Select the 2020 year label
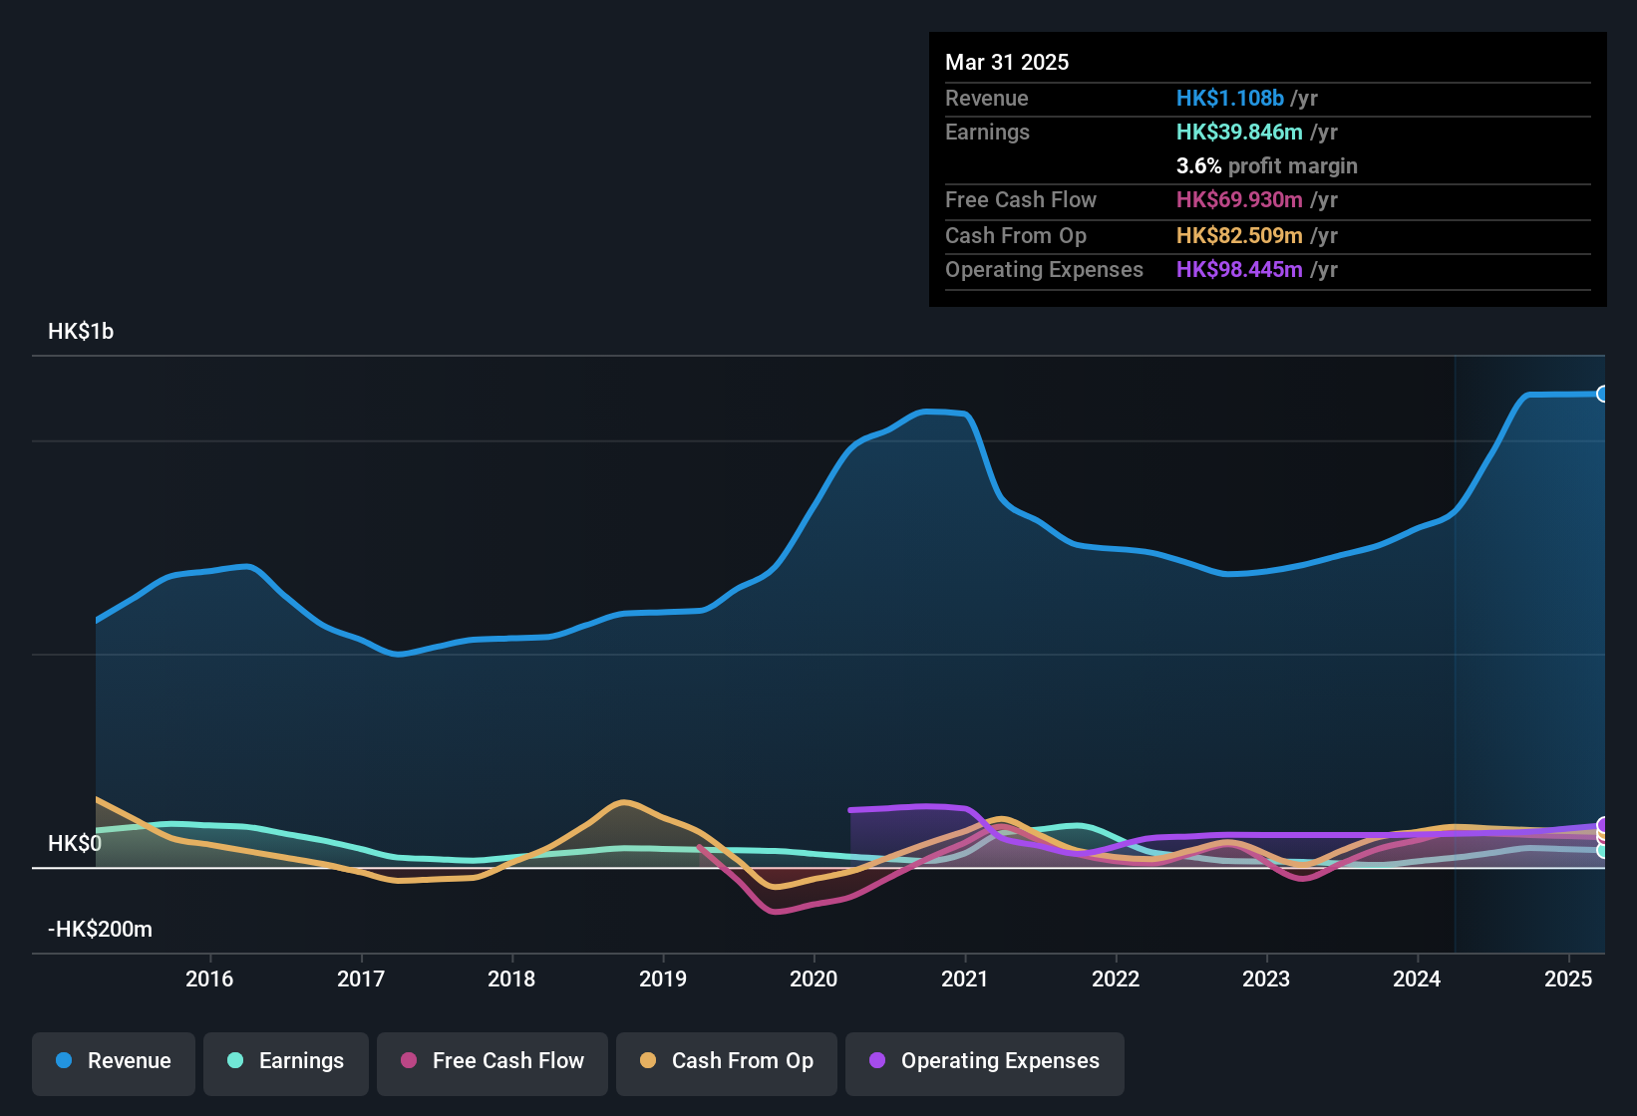Viewport: 1637px width, 1116px height. [814, 979]
